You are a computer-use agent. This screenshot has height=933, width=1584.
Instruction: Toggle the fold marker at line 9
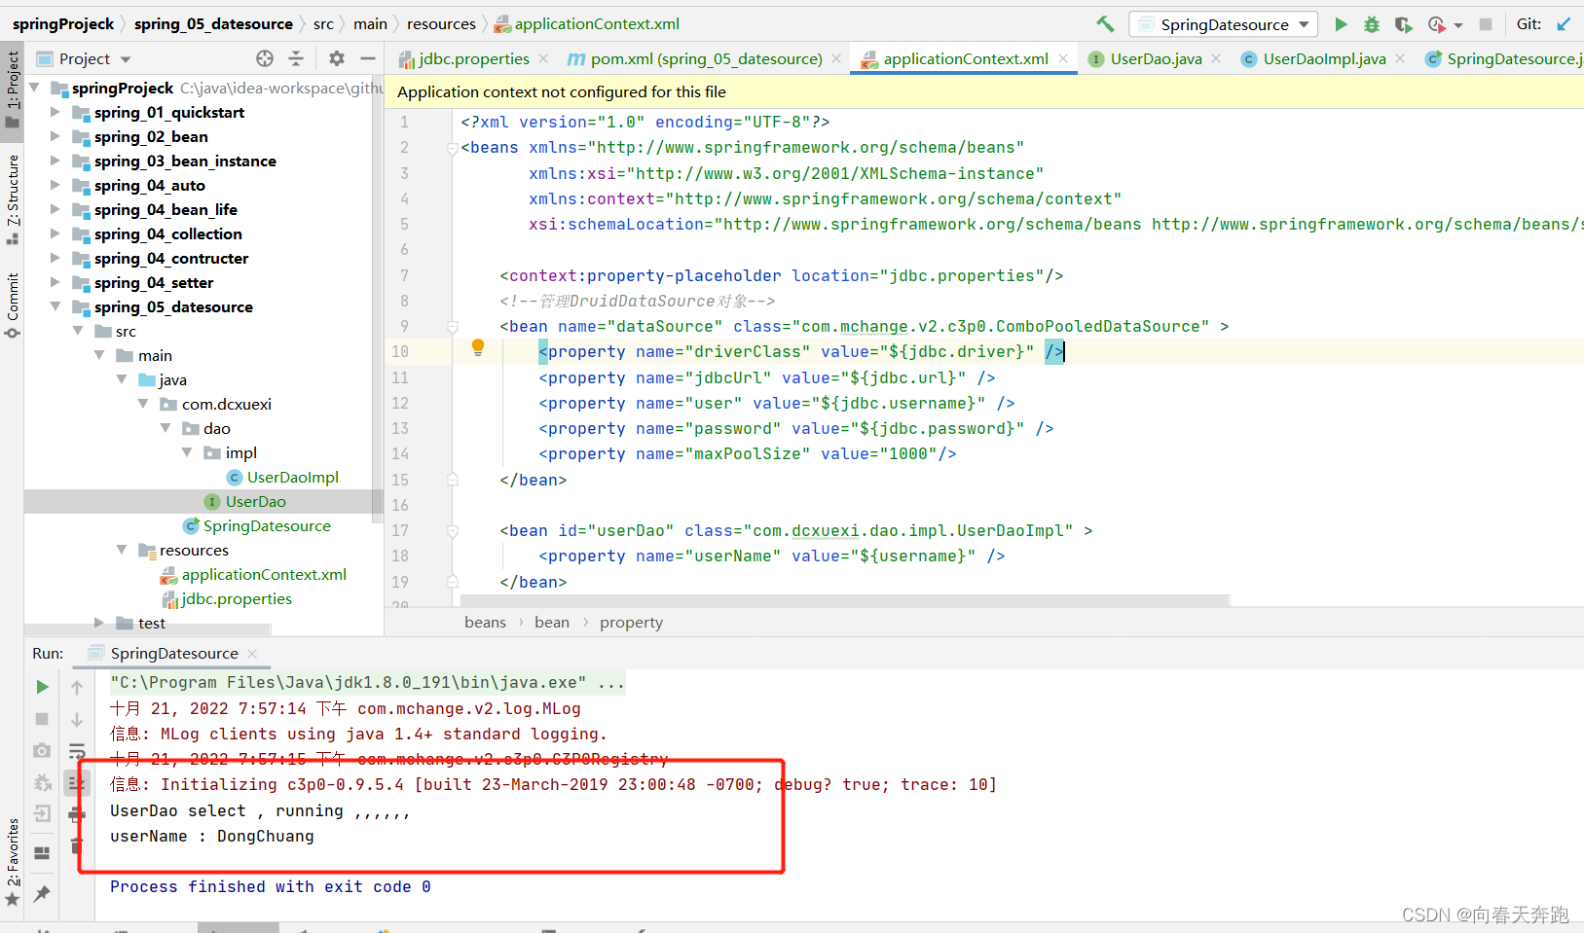point(453,326)
